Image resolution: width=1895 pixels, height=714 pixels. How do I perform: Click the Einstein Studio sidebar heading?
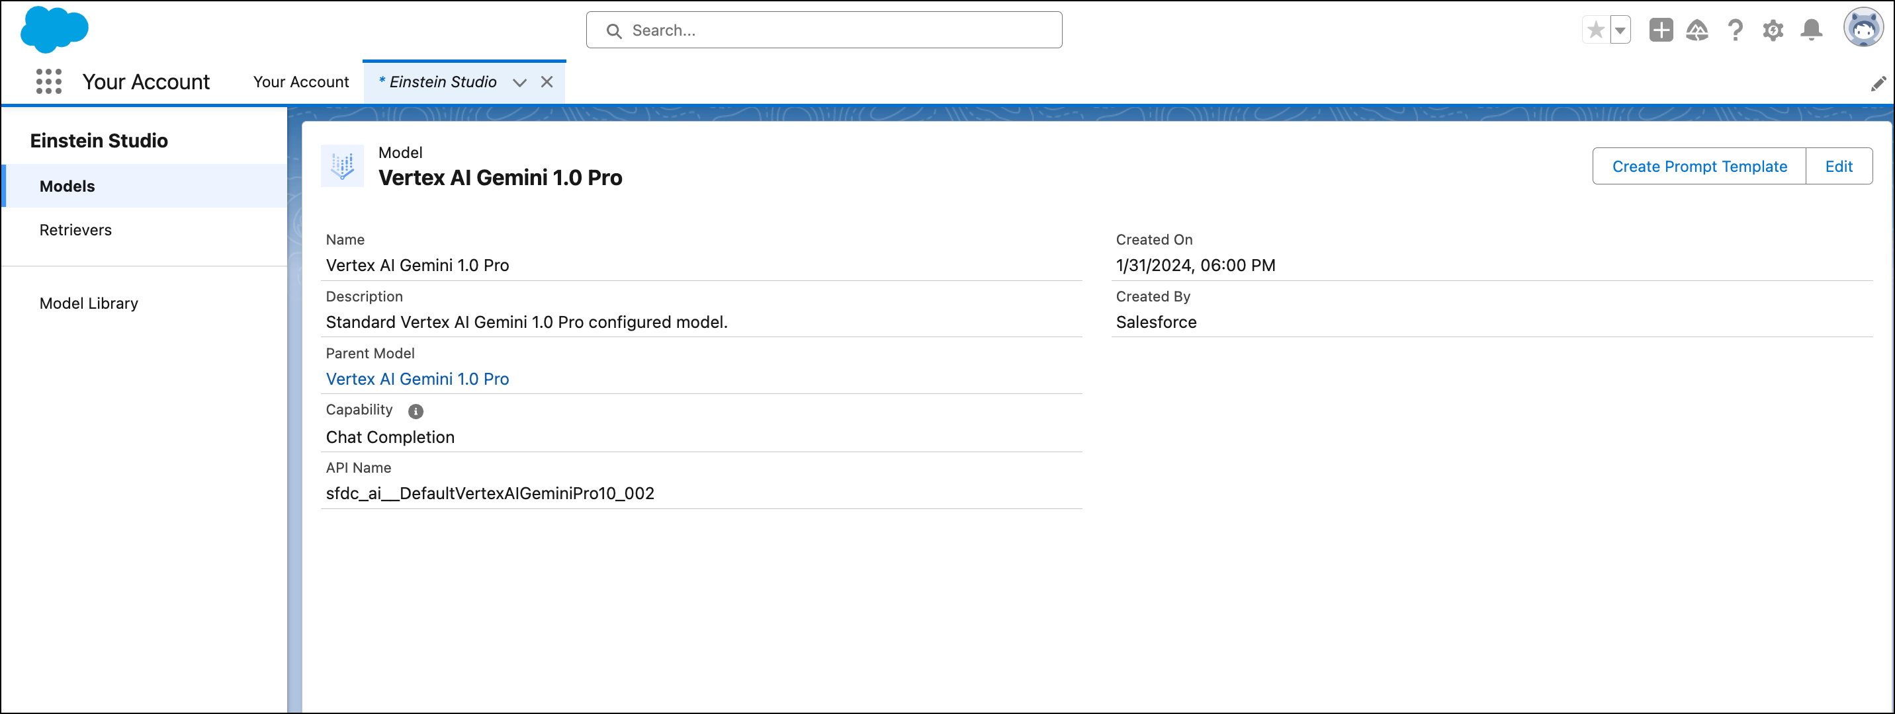pos(99,140)
